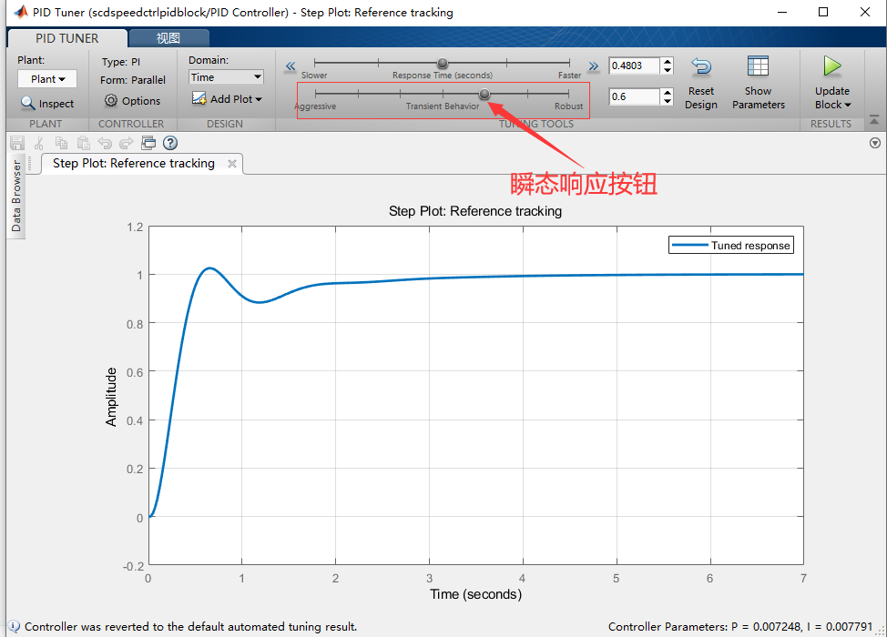Click Reset Design button label
This screenshot has height=637, width=887.
click(701, 97)
